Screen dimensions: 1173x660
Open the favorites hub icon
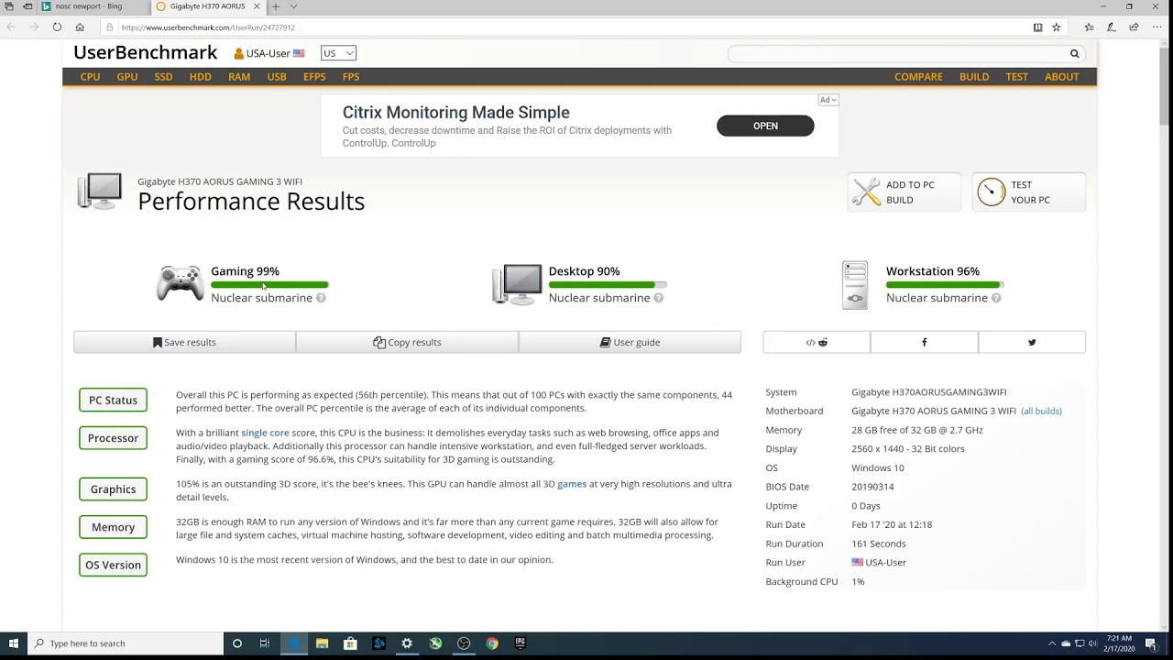(1089, 27)
